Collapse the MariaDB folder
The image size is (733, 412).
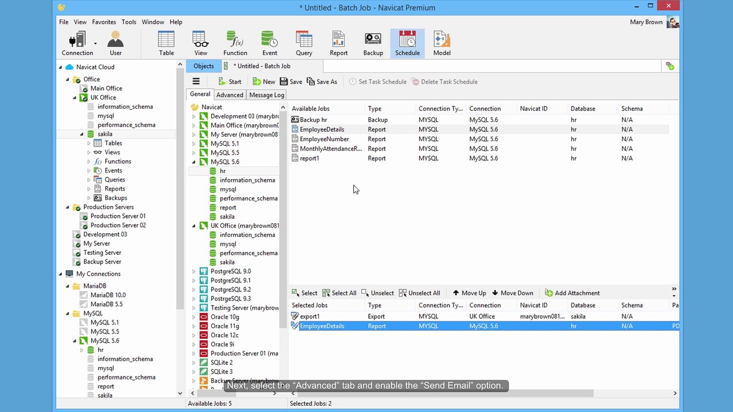pyautogui.click(x=68, y=286)
